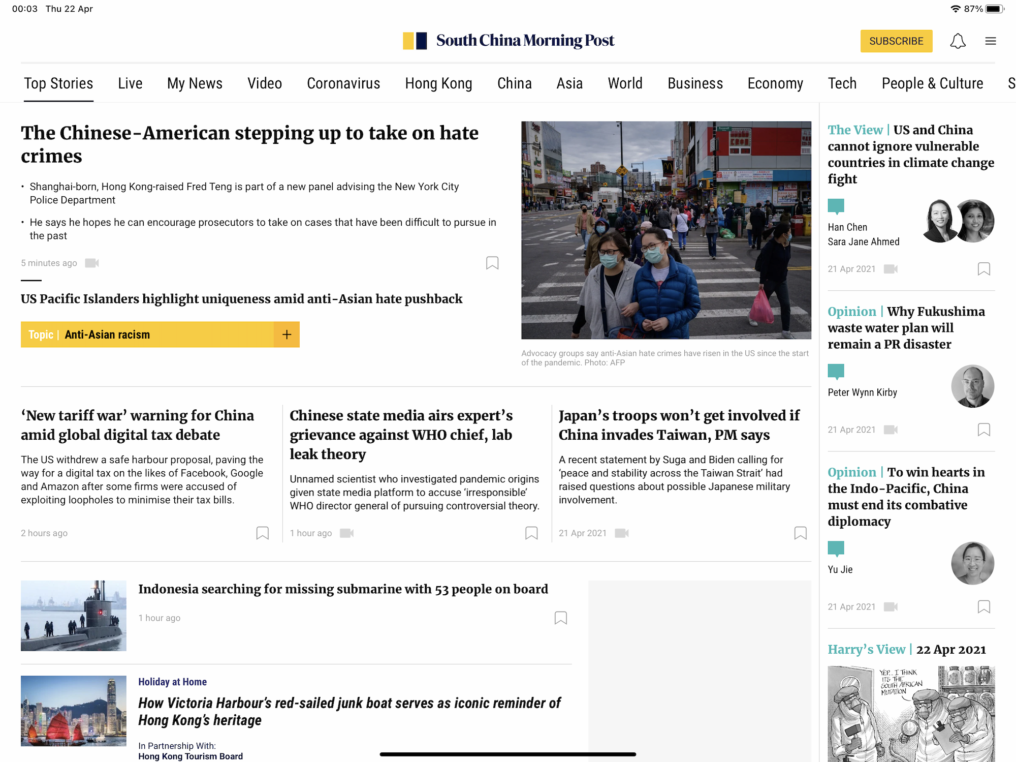Screen dimensions: 1016x762
Task: Open the Business section tab
Action: pyautogui.click(x=695, y=83)
